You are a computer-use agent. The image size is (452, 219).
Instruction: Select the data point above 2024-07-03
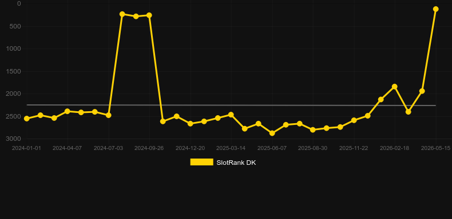109,115
